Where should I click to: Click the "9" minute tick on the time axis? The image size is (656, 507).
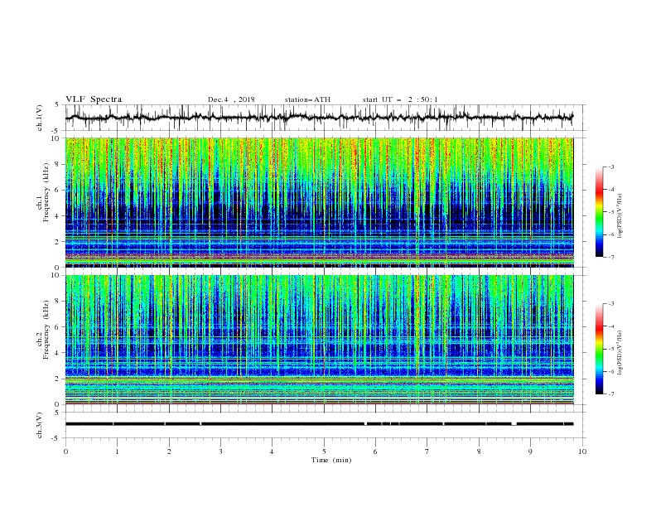[530, 451]
